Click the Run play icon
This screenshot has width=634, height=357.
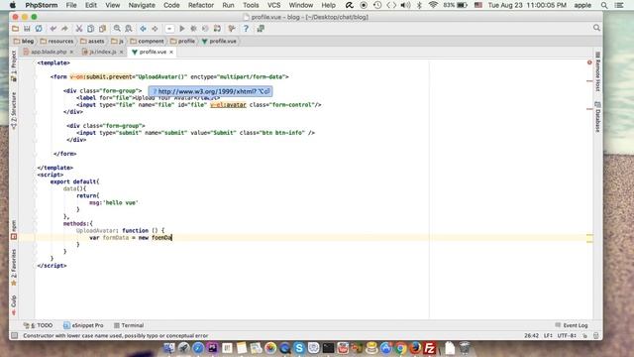point(182,29)
